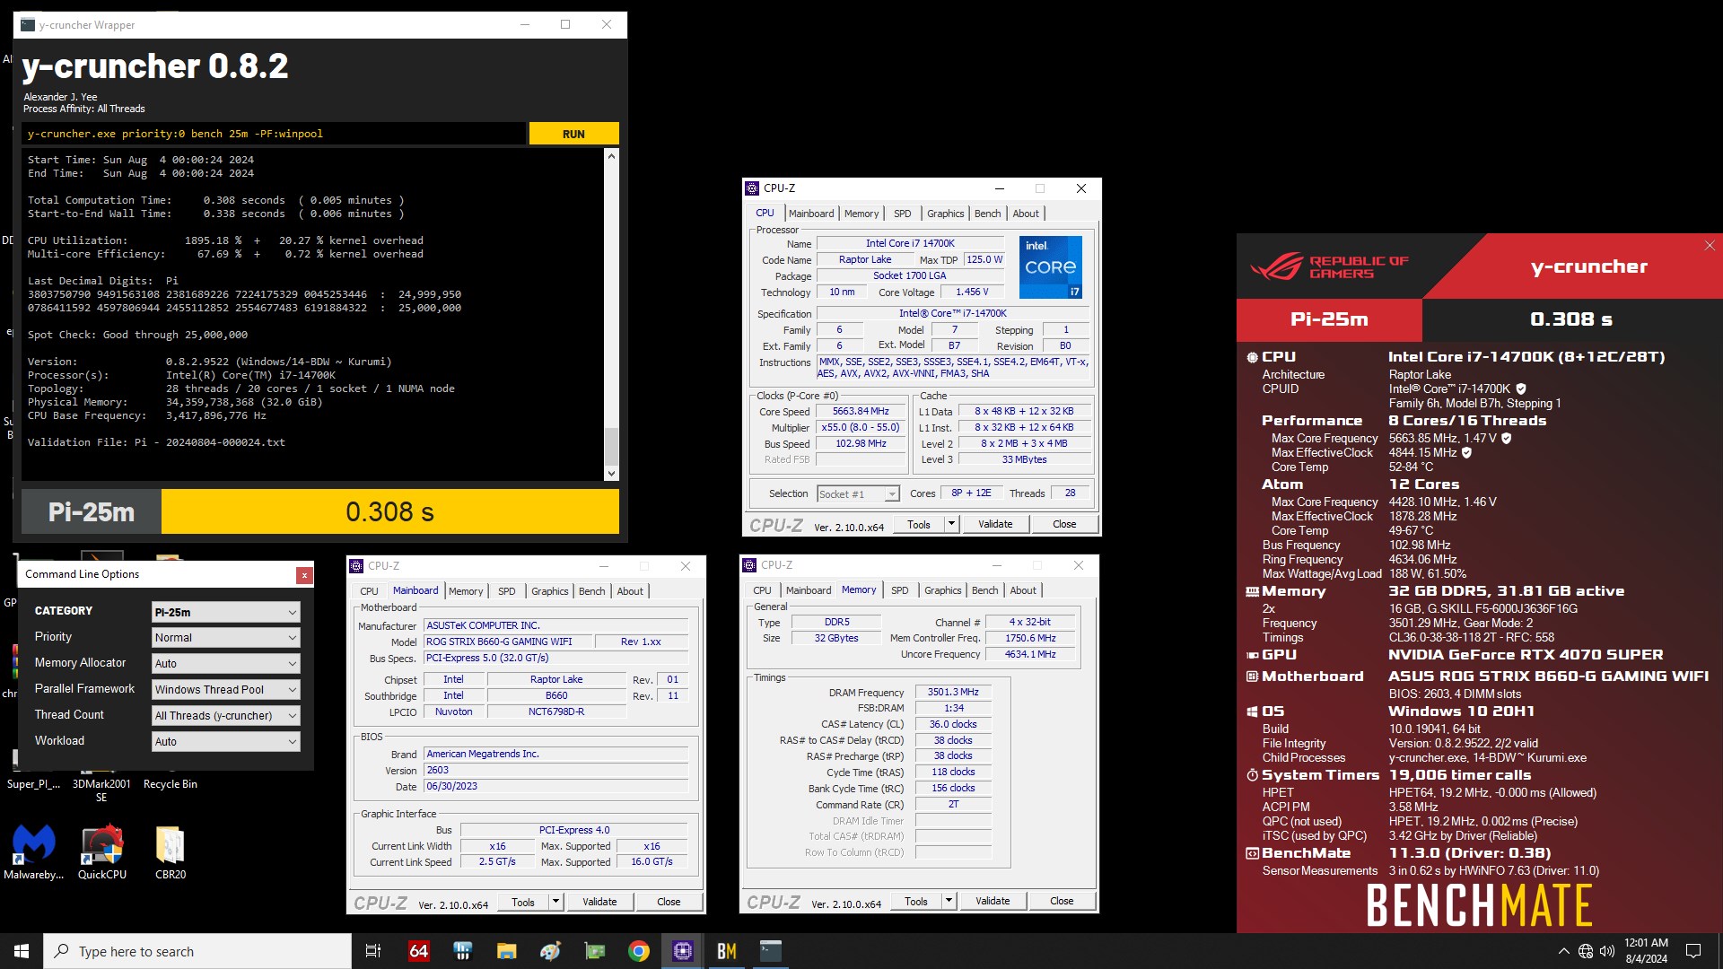
Task: Open the Socket #1 selection dropdown
Action: point(858,494)
